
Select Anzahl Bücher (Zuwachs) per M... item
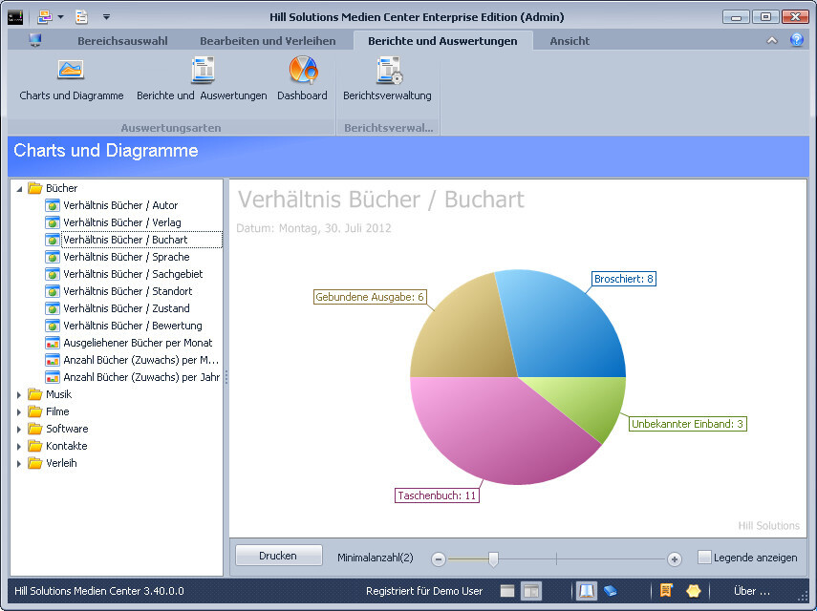point(140,360)
